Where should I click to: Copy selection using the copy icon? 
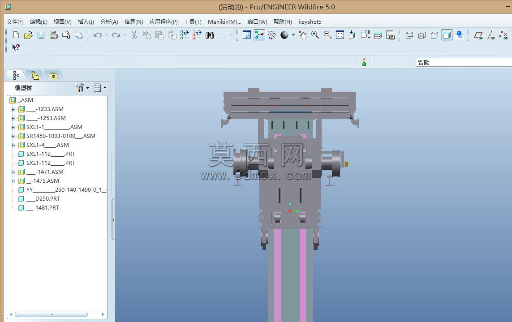point(147,35)
